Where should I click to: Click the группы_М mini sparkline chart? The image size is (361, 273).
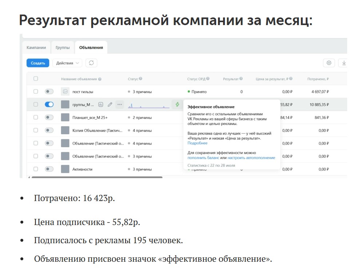click(x=148, y=105)
